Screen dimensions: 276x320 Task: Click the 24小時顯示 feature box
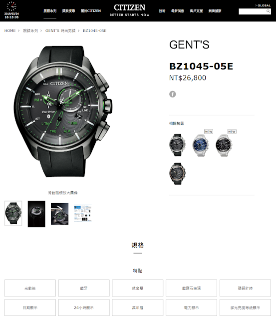pos(84,307)
